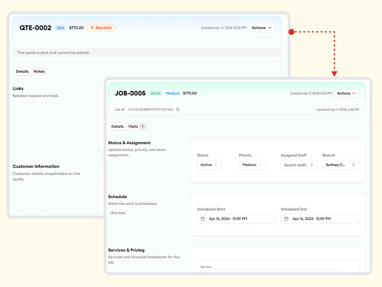The width and height of the screenshot is (382, 287).
Task: Click the Visits count badge showing 1
Action: [143, 127]
